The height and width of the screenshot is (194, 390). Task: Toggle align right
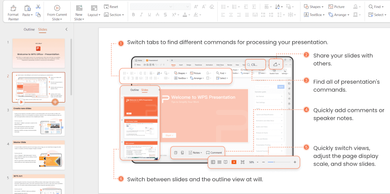pos(239,15)
